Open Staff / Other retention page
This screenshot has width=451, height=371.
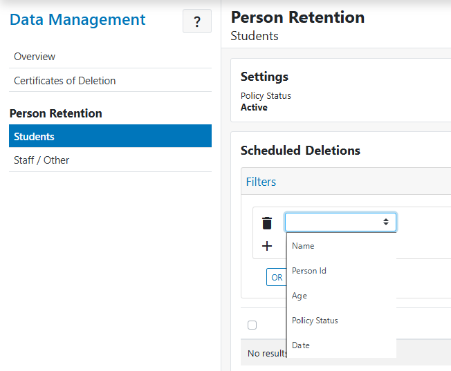[x=42, y=160]
